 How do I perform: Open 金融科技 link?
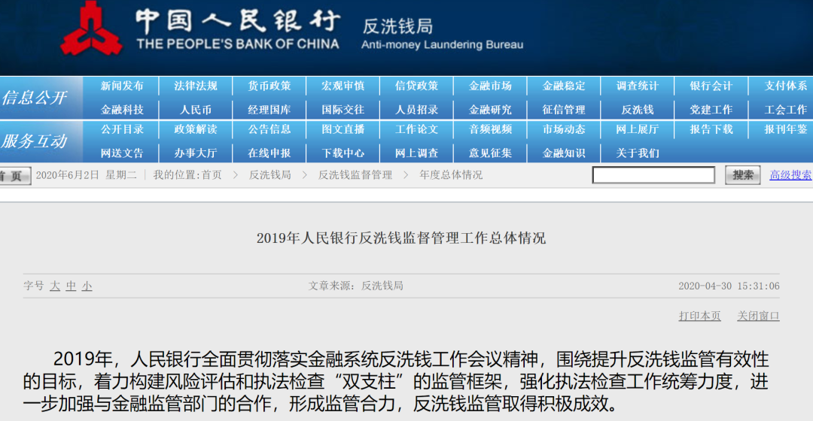(x=122, y=110)
